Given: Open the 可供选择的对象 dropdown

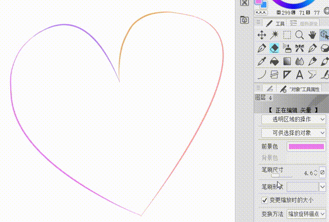Looking at the screenshot, I should [294, 133].
